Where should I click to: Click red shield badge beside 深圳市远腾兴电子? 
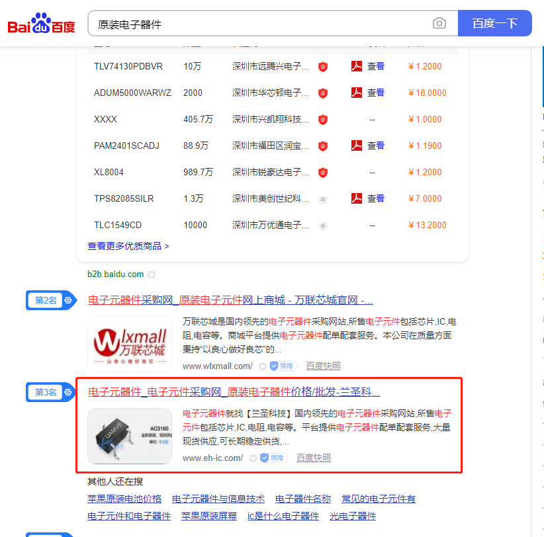click(x=323, y=66)
